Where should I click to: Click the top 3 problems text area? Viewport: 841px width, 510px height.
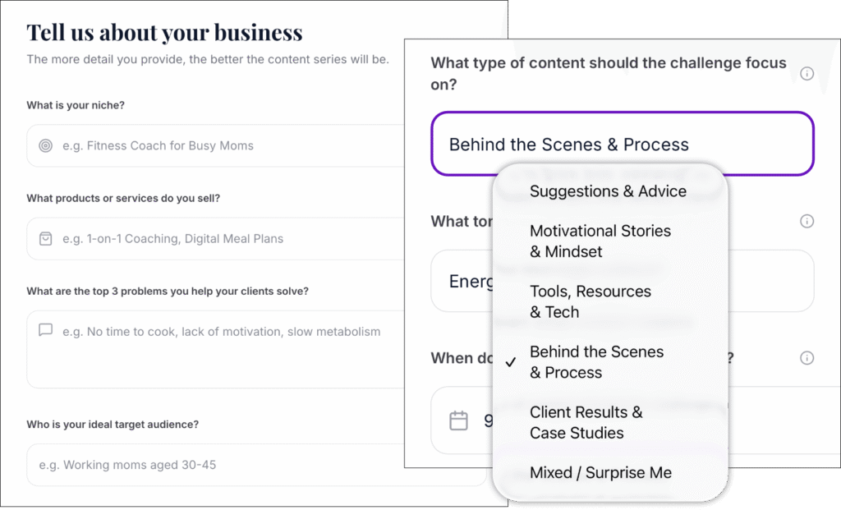click(x=222, y=349)
